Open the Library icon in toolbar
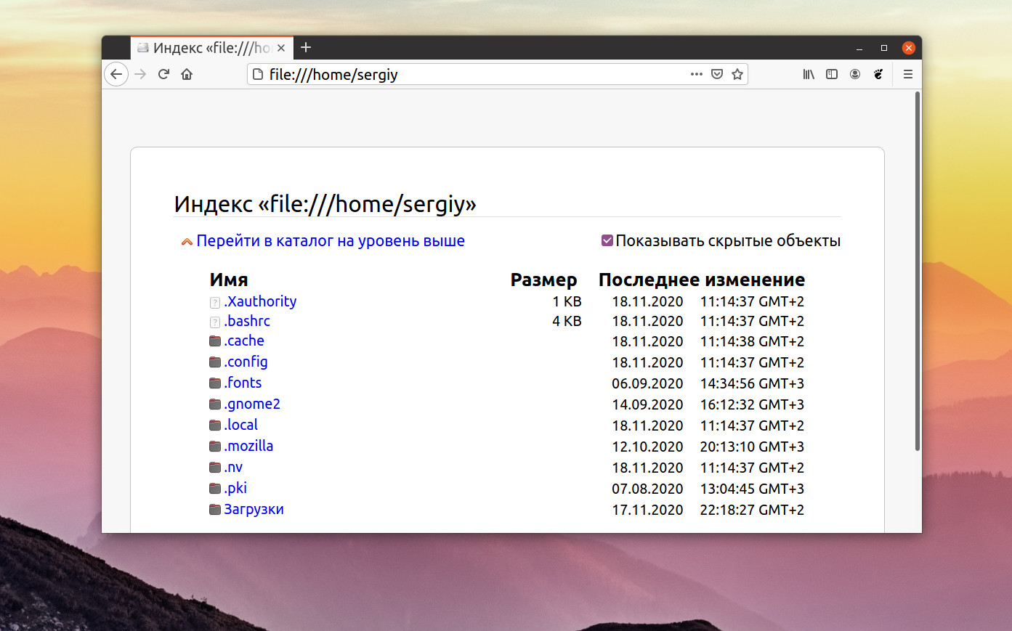The image size is (1012, 631). click(809, 74)
